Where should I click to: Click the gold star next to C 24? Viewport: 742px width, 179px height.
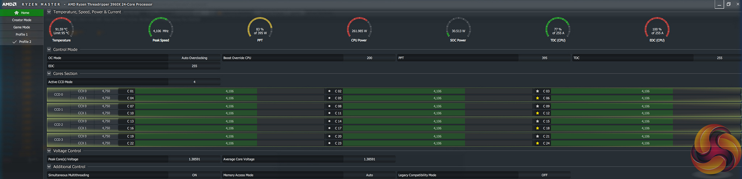(537, 143)
